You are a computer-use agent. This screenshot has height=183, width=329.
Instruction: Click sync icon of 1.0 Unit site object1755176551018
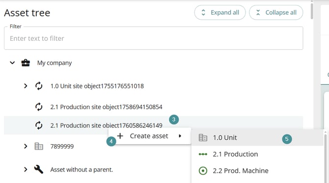[x=39, y=86]
